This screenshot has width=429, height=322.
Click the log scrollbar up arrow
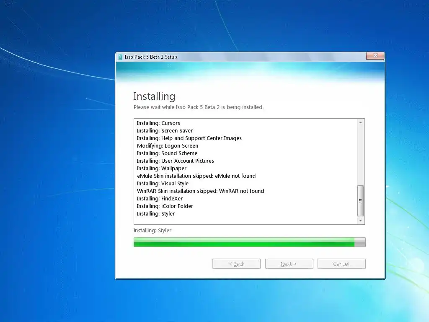[x=361, y=123]
